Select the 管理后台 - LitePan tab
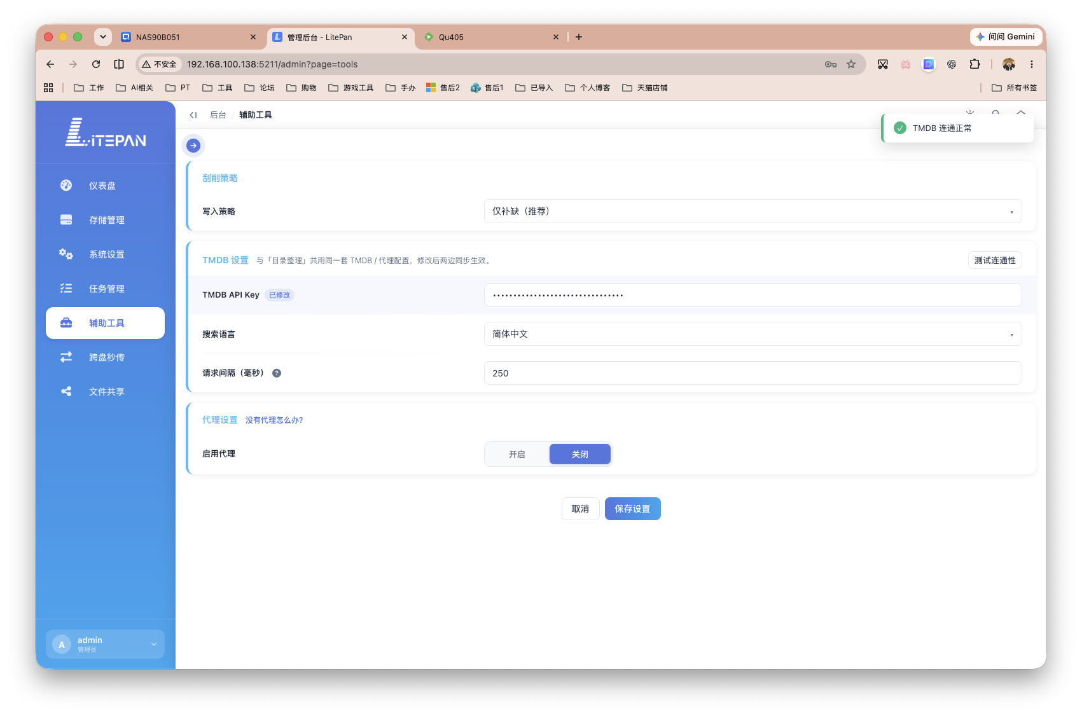Screen dimensions: 1082x716 coord(340,37)
